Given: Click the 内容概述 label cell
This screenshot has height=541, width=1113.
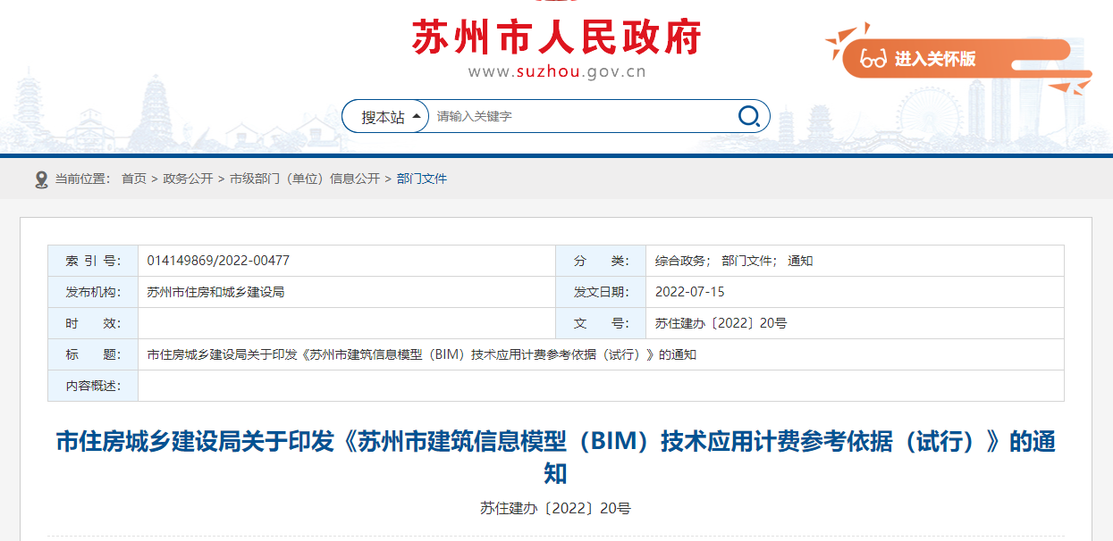Looking at the screenshot, I should click(93, 386).
